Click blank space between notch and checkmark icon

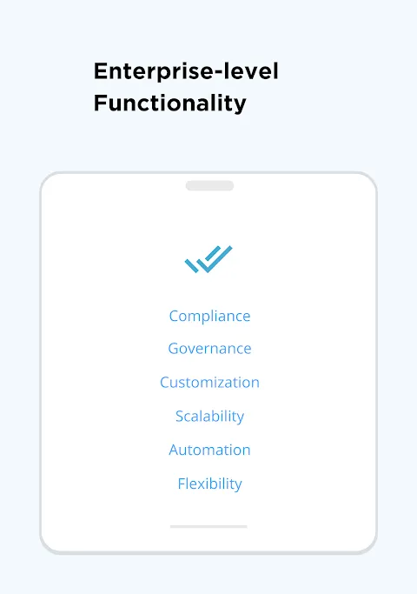click(208, 217)
